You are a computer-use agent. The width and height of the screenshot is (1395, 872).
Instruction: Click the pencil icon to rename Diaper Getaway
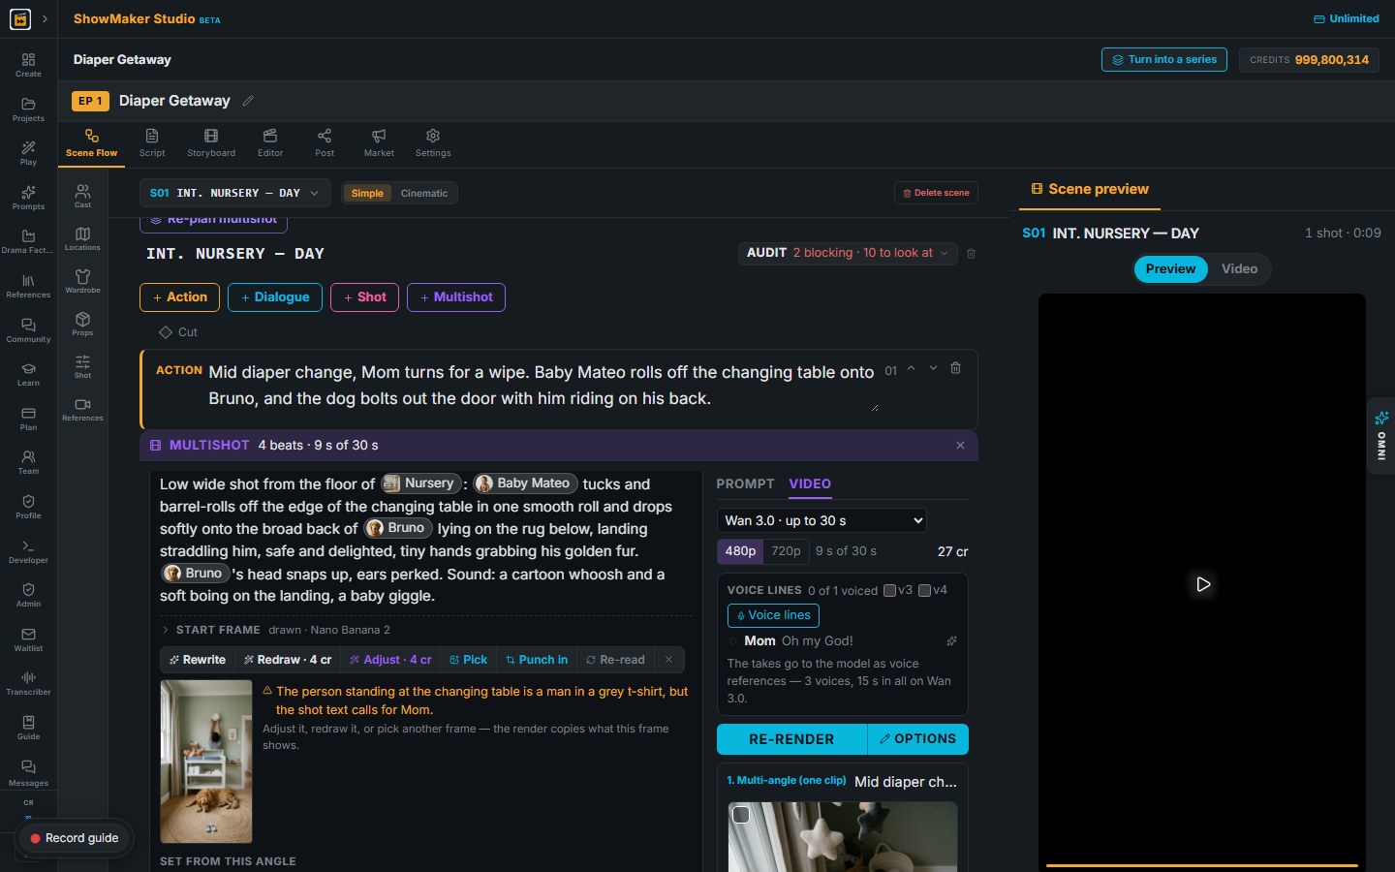tap(248, 101)
